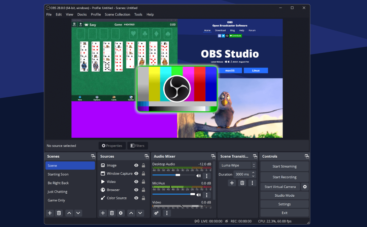The width and height of the screenshot is (367, 227).
Task: Hide the Window Capture source
Action: click(x=136, y=173)
